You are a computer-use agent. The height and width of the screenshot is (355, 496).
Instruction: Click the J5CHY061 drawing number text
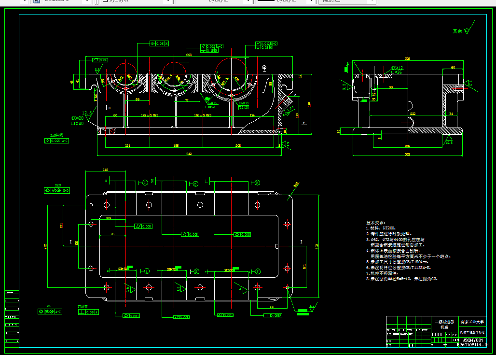(x=473, y=341)
